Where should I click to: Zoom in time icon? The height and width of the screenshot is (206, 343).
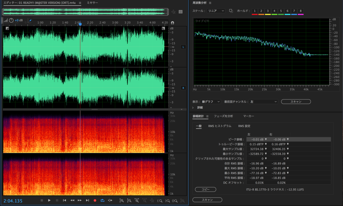[137, 201]
